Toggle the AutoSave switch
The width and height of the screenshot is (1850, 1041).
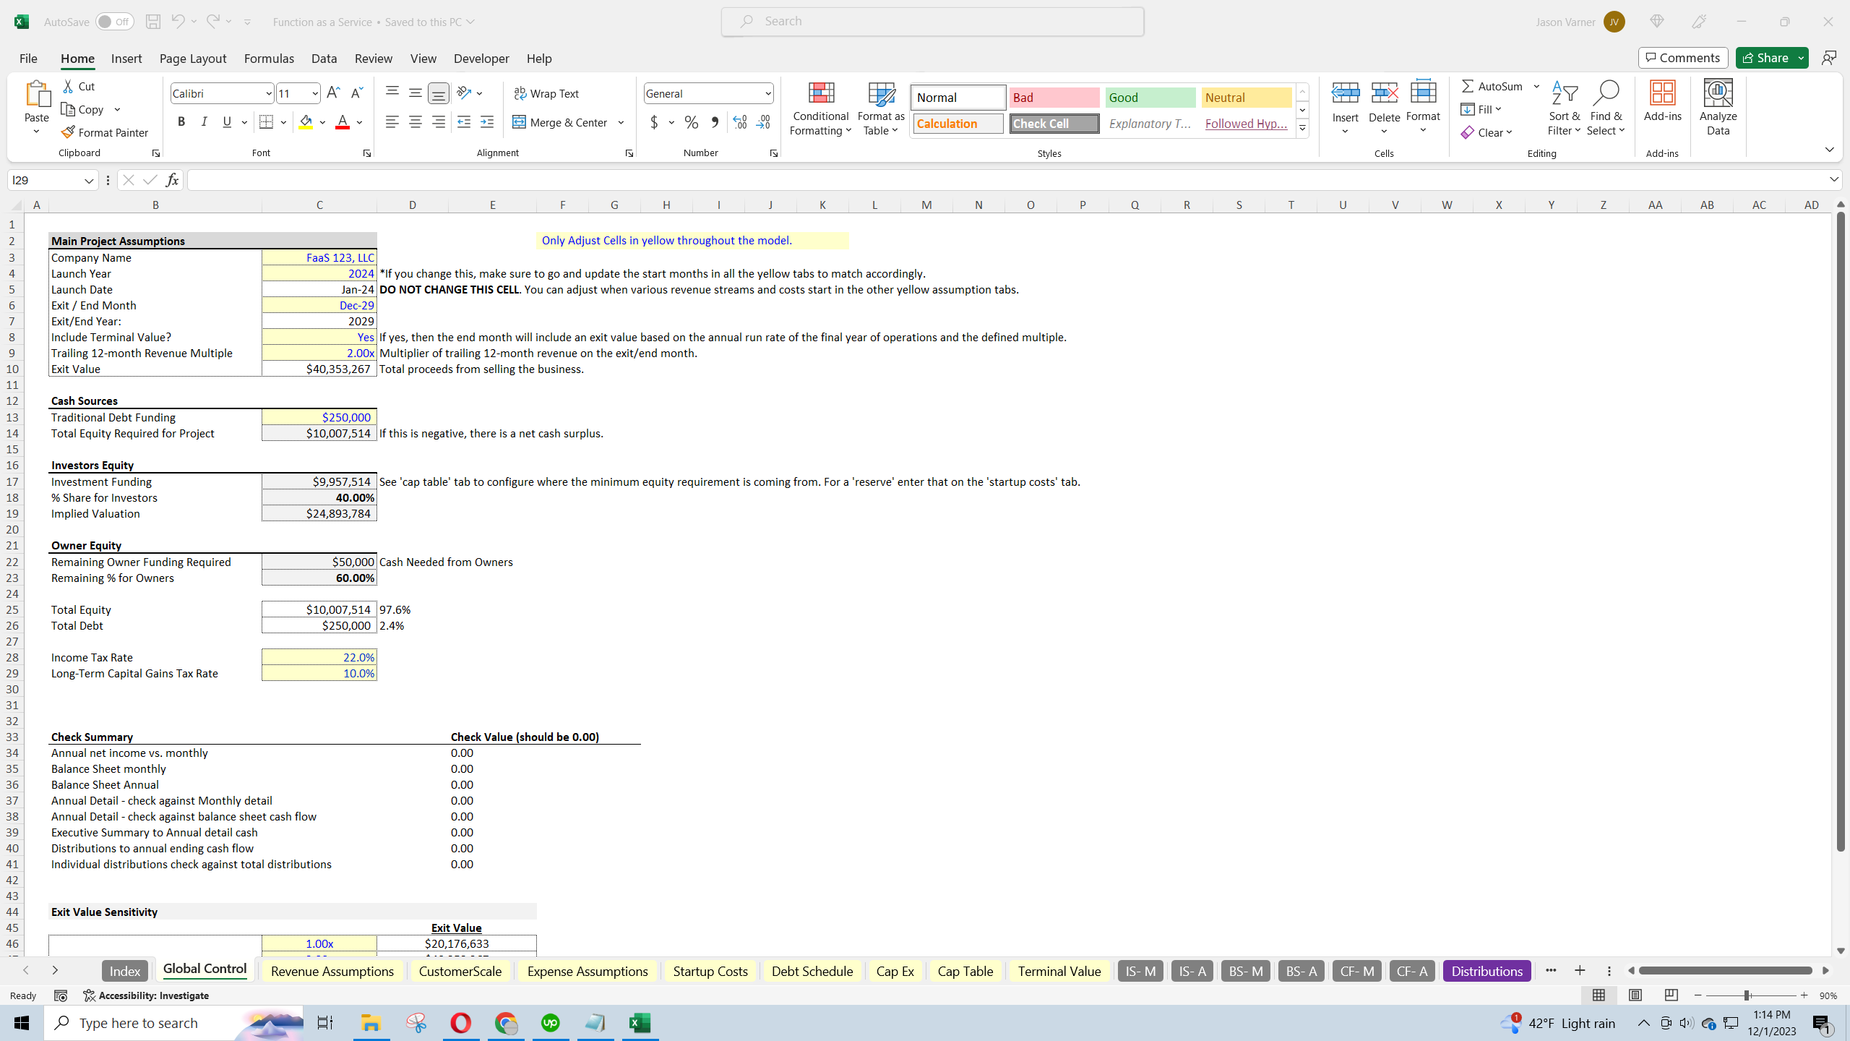[114, 22]
